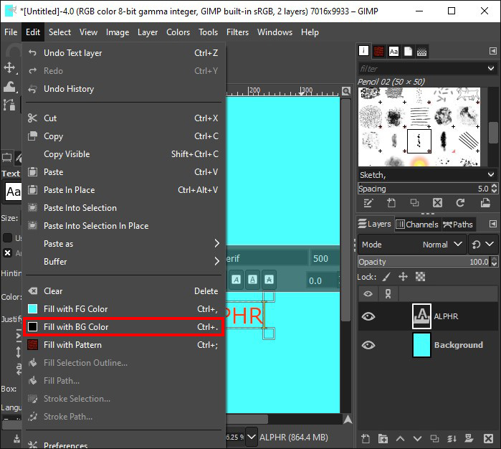Screen dimensions: 501x449
Task: Open the Filters menu
Action: pyautogui.click(x=237, y=32)
